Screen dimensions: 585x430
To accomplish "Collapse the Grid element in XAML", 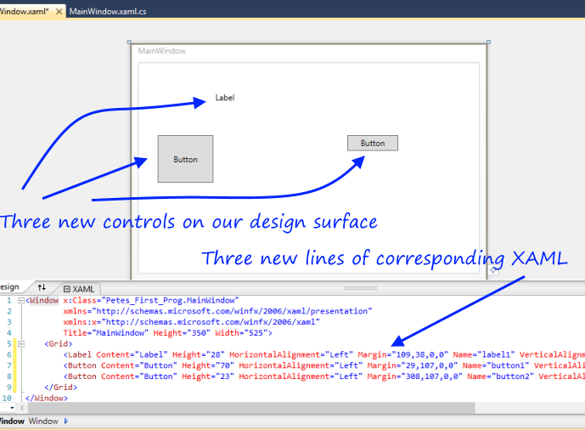I will (x=21, y=344).
